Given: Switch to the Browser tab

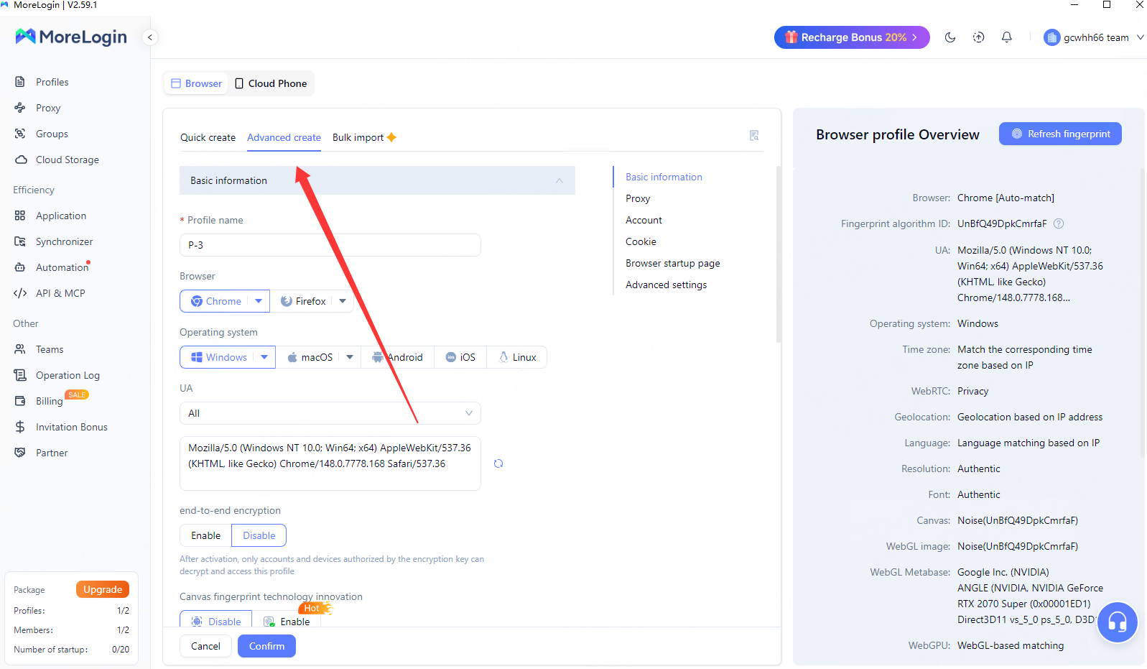Looking at the screenshot, I should click(x=196, y=83).
